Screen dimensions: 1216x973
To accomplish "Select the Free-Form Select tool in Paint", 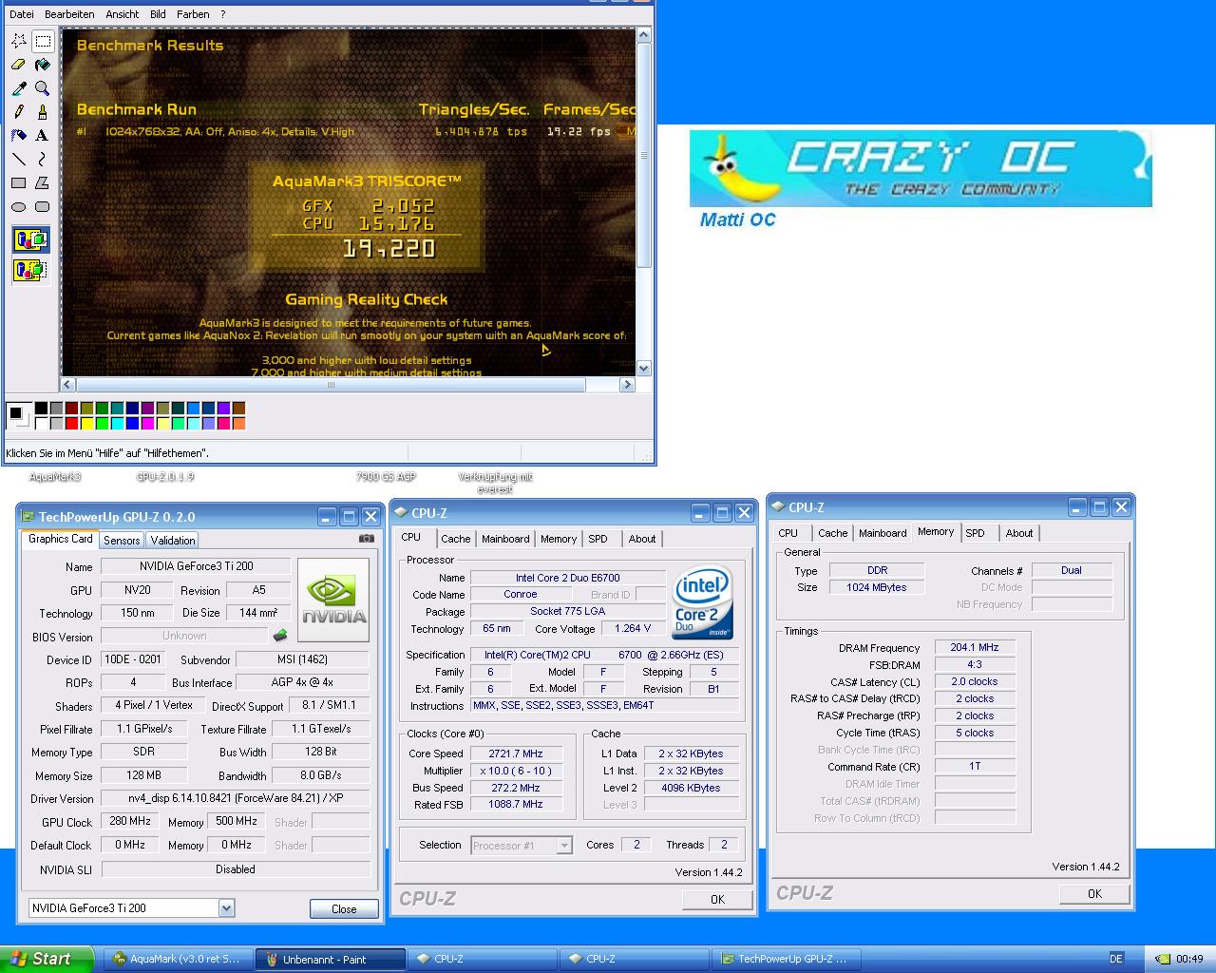I will click(19, 41).
